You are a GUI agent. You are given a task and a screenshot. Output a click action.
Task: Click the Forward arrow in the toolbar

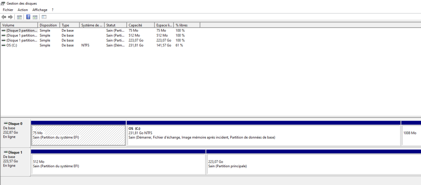10,17
